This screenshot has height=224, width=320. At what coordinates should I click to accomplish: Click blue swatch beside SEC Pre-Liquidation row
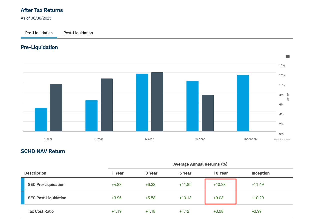[x=23, y=185]
